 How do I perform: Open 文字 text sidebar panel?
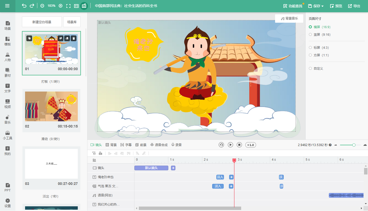pos(8,88)
